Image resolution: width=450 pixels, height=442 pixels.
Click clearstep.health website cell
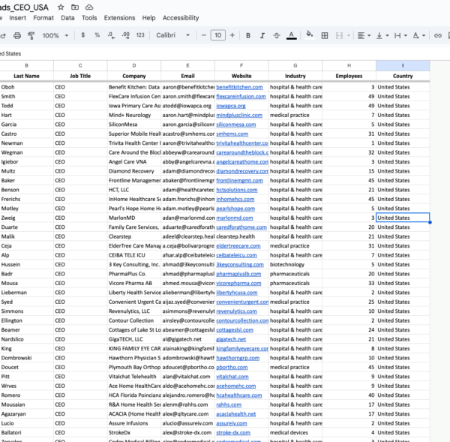(x=241, y=236)
